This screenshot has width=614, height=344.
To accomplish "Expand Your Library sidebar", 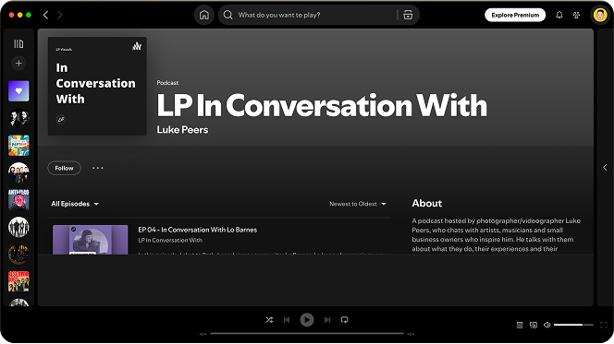I will click(x=18, y=43).
